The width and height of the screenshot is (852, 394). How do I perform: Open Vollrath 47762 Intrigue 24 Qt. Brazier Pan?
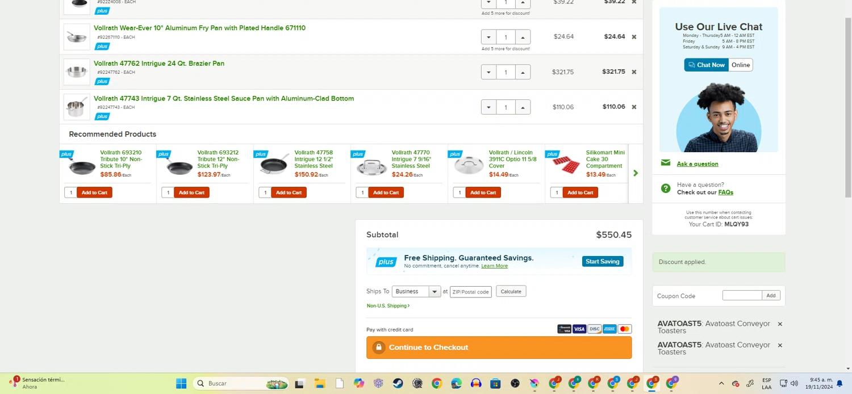(159, 63)
